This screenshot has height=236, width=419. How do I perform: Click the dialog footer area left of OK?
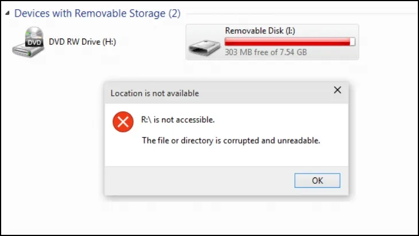(x=201, y=180)
